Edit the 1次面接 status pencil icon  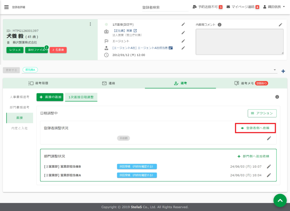coord(183,24)
